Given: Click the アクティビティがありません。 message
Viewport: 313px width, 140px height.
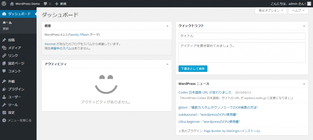Looking at the screenshot, I should pos(106,102).
